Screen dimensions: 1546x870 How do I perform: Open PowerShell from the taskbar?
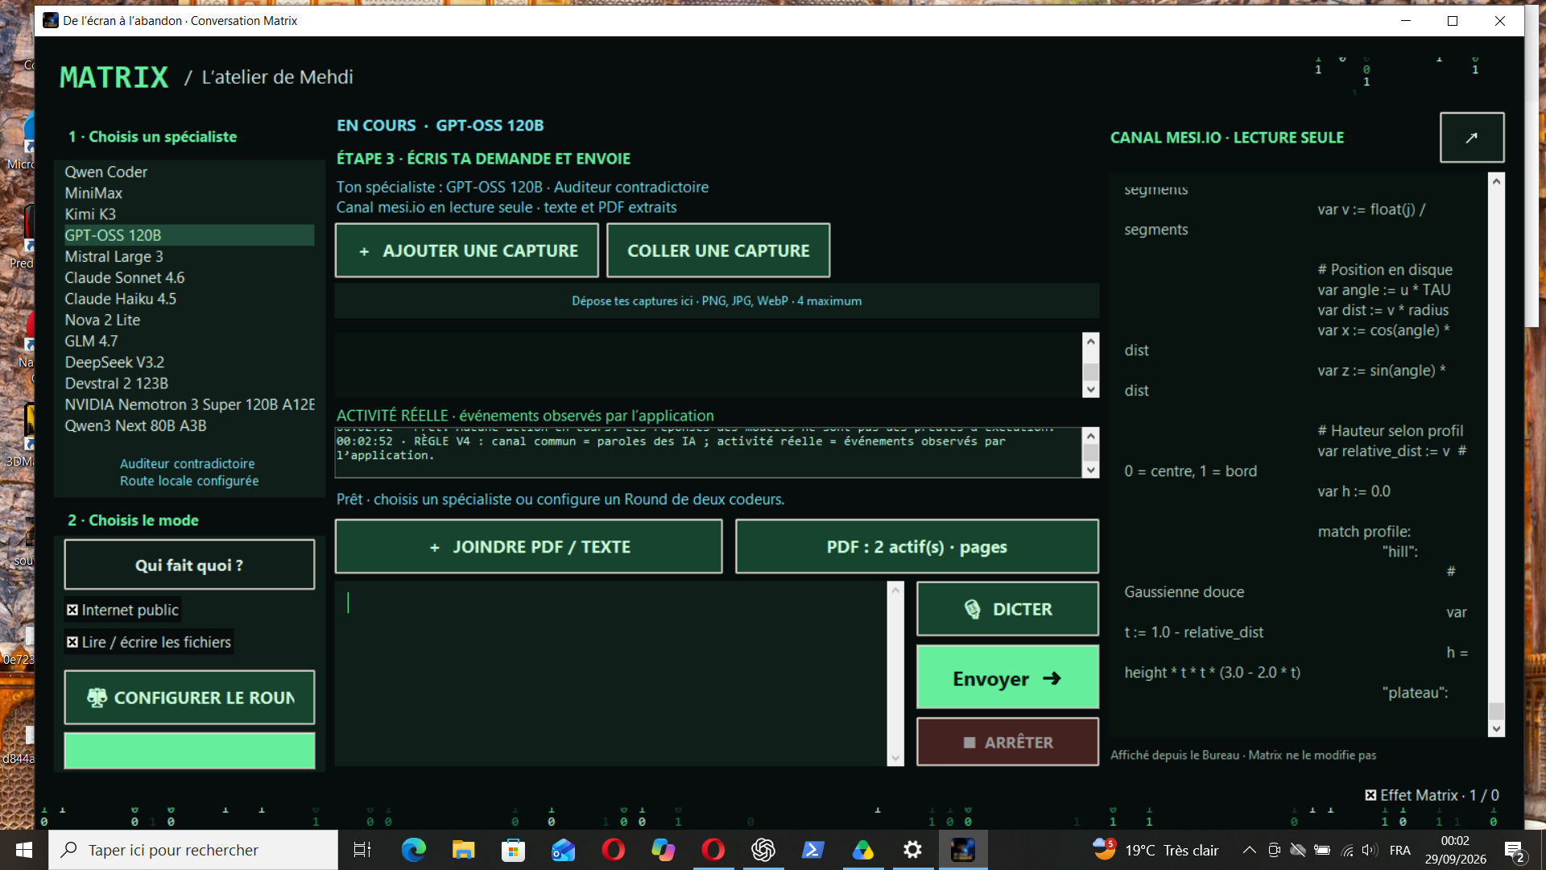(812, 850)
